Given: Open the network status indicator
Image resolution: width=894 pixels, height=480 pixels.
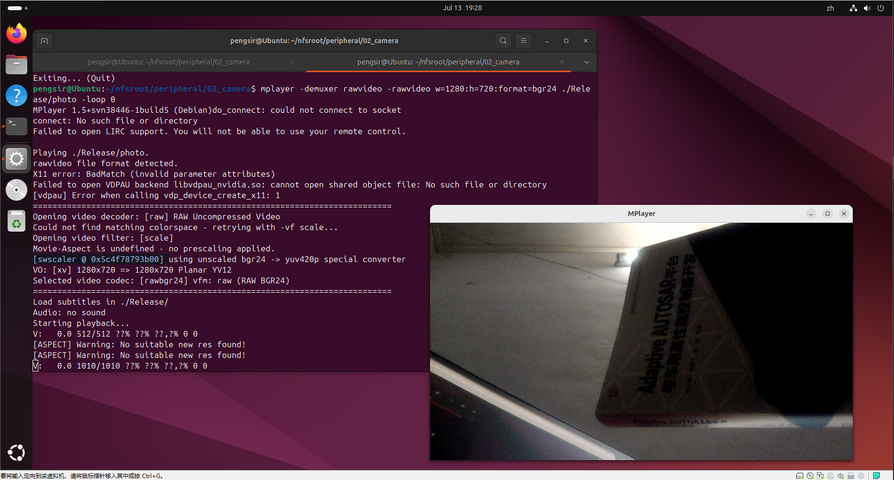Looking at the screenshot, I should pyautogui.click(x=853, y=8).
